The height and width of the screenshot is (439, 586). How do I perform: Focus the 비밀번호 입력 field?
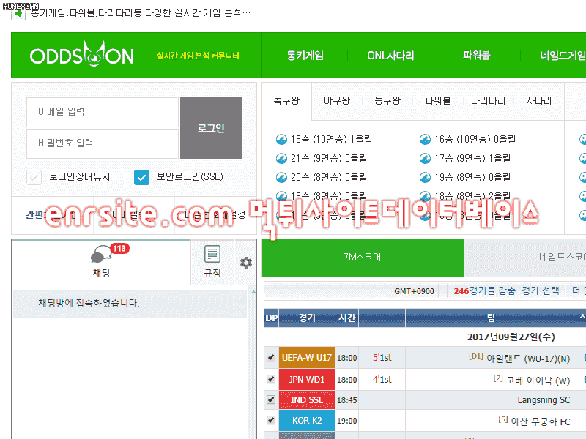103,143
